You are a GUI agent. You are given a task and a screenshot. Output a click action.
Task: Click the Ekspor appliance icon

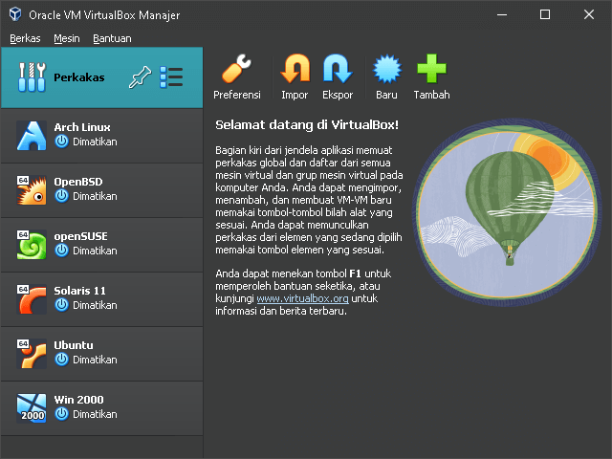tap(338, 70)
